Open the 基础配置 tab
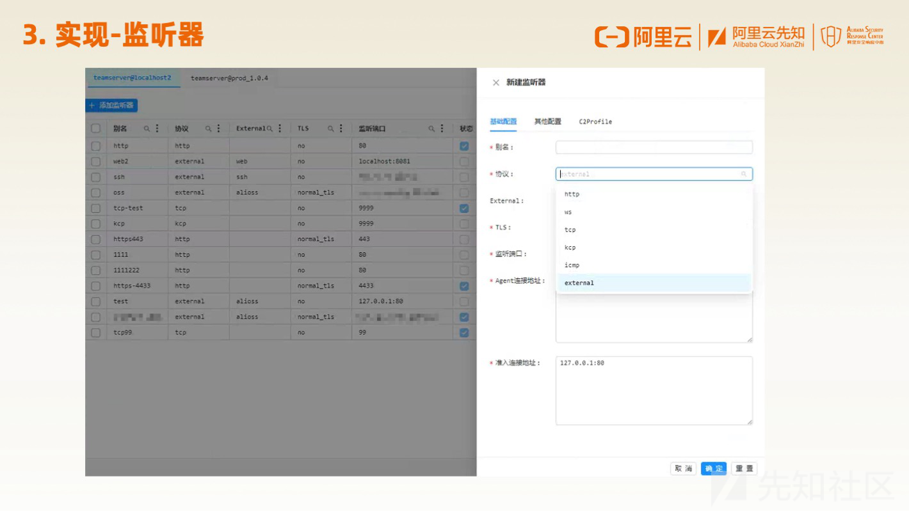This screenshot has width=909, height=511. point(503,122)
